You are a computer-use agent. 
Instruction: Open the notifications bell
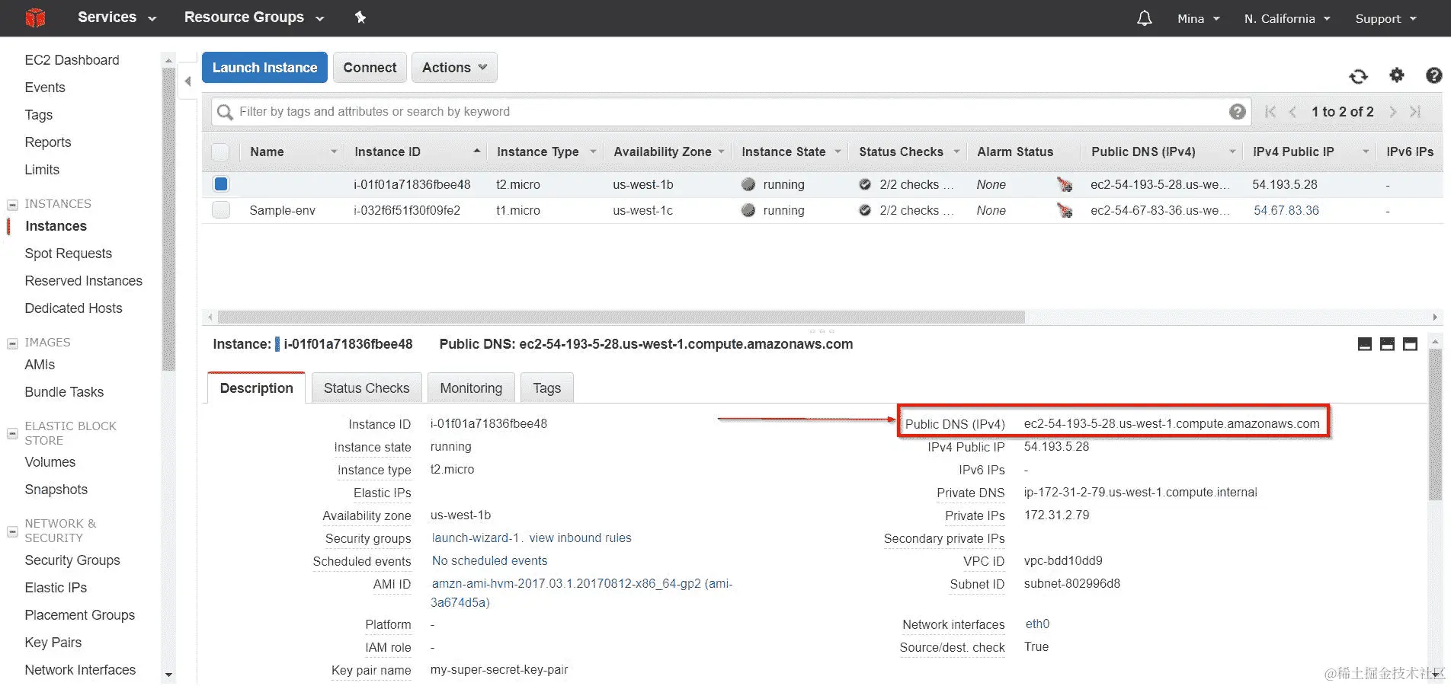[x=1145, y=18]
